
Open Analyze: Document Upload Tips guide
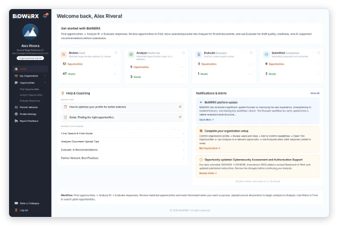(123, 142)
